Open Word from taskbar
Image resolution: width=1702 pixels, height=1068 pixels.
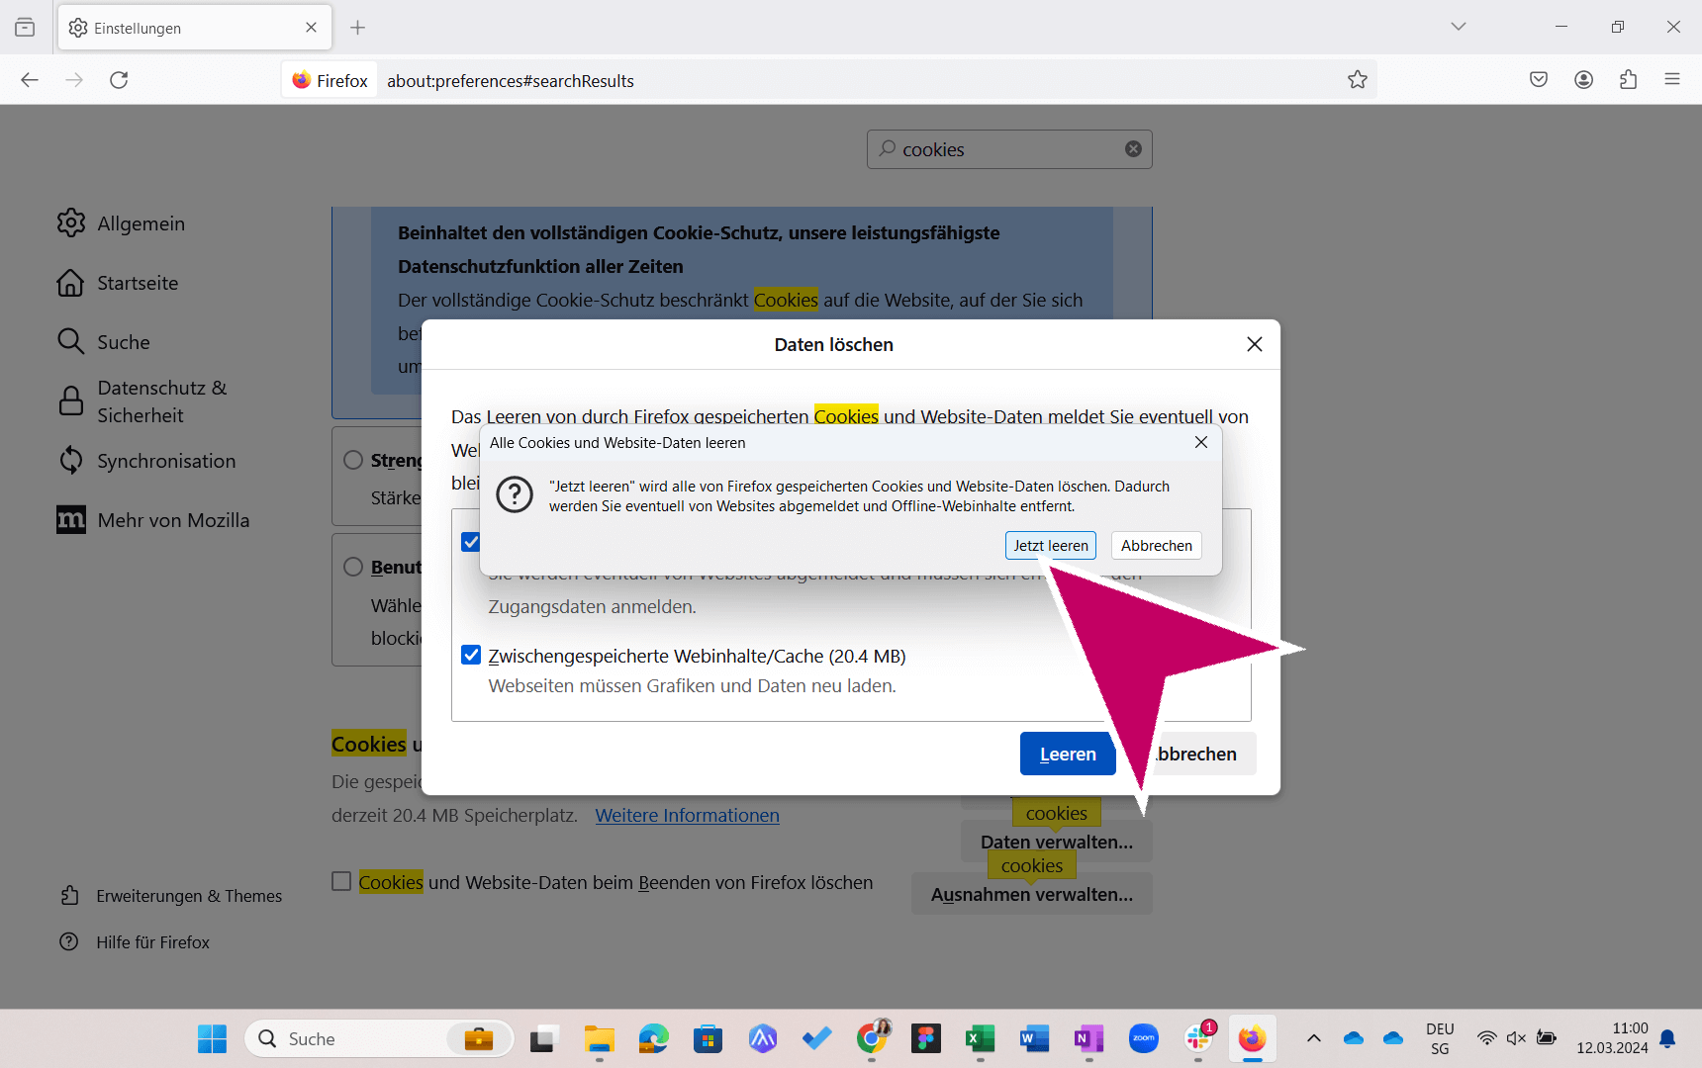pyautogui.click(x=1034, y=1038)
